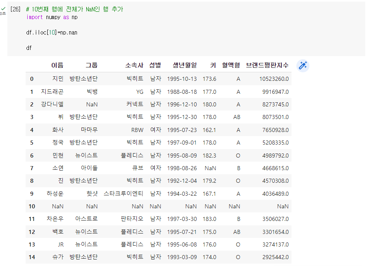
Task: Click the cell execution count [26]
Action: pos(15,9)
